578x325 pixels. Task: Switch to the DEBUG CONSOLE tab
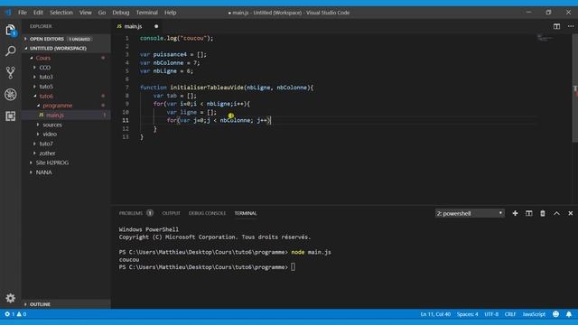point(207,213)
